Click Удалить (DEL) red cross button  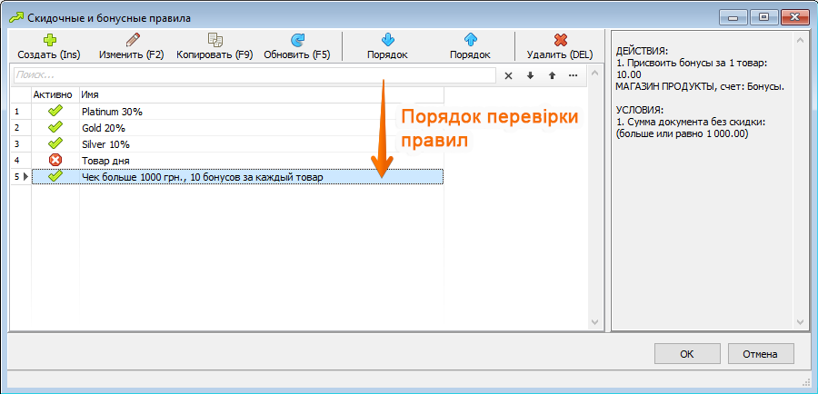click(x=560, y=47)
